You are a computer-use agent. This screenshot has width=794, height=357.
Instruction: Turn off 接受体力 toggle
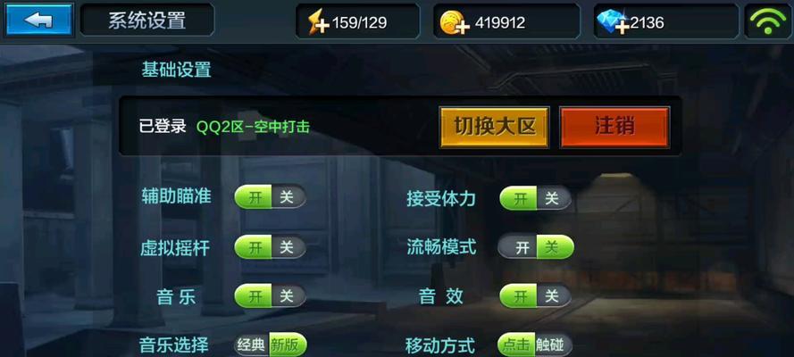(553, 198)
